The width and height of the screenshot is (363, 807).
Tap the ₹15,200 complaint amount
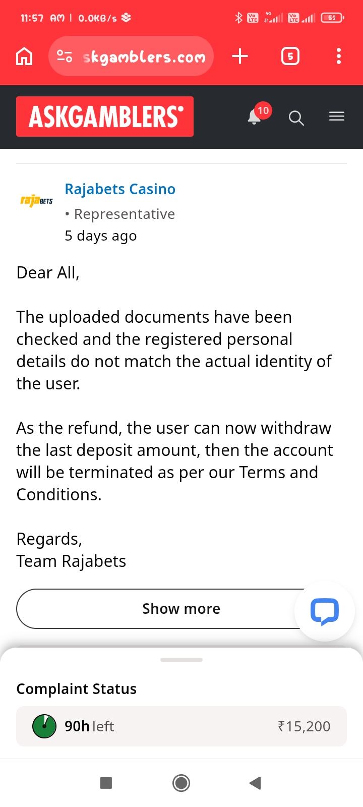click(304, 726)
